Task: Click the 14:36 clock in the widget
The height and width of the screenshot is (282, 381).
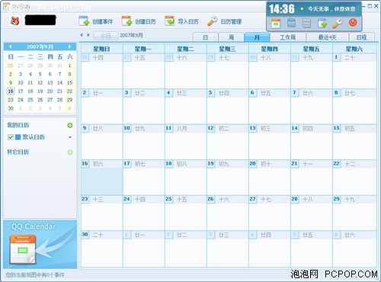Action: pos(282,9)
